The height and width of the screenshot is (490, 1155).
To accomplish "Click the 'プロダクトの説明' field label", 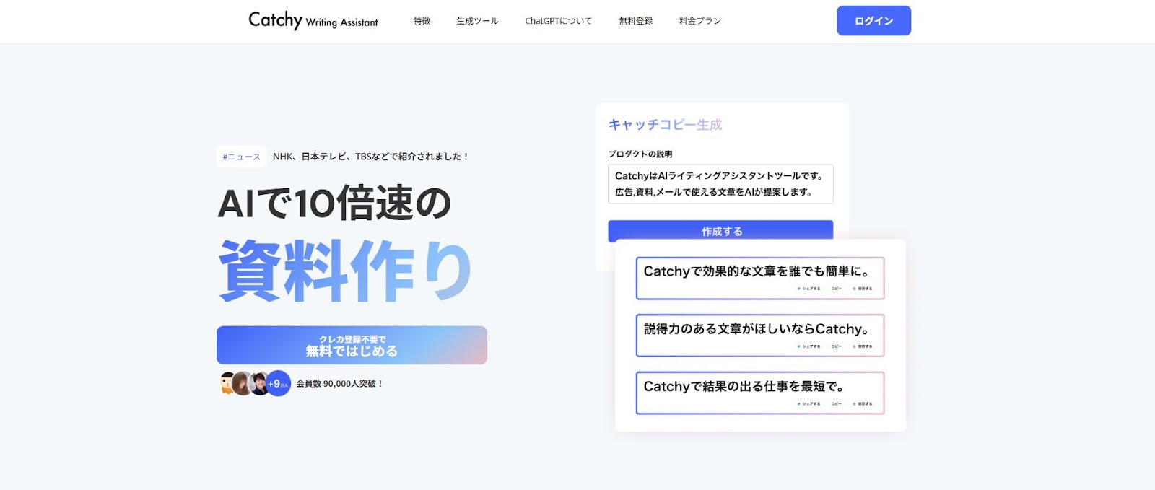I will (640, 154).
